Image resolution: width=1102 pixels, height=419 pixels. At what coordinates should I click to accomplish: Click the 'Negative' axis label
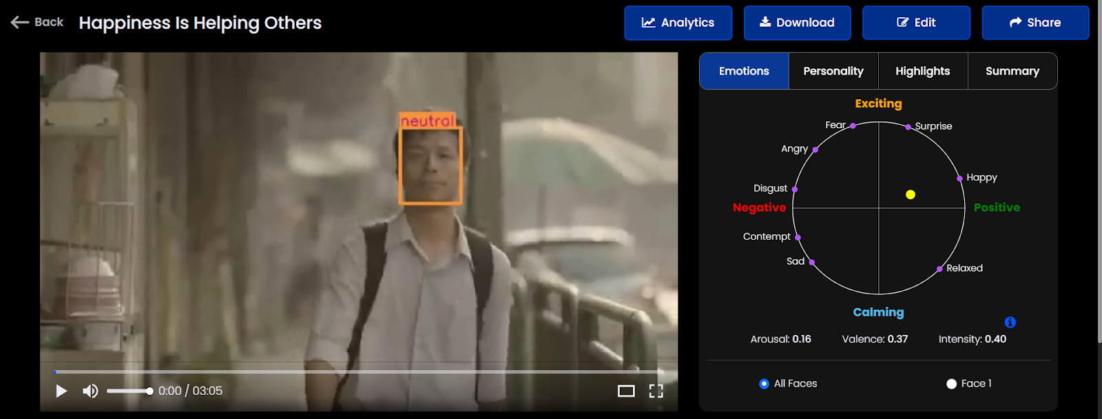click(759, 207)
